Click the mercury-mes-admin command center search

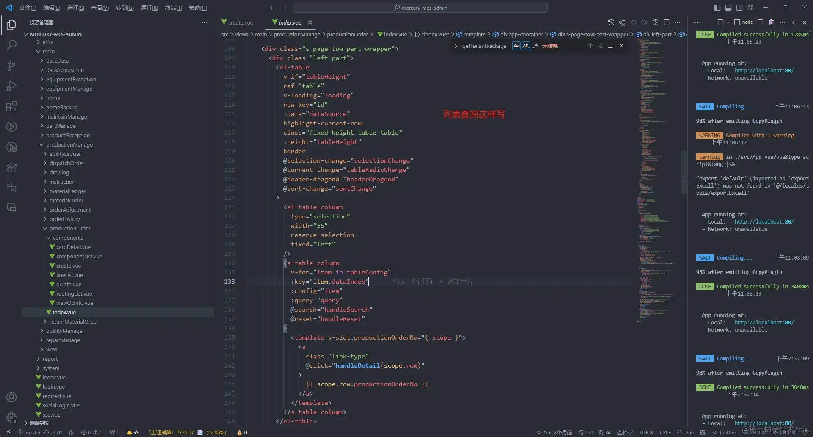pos(420,8)
